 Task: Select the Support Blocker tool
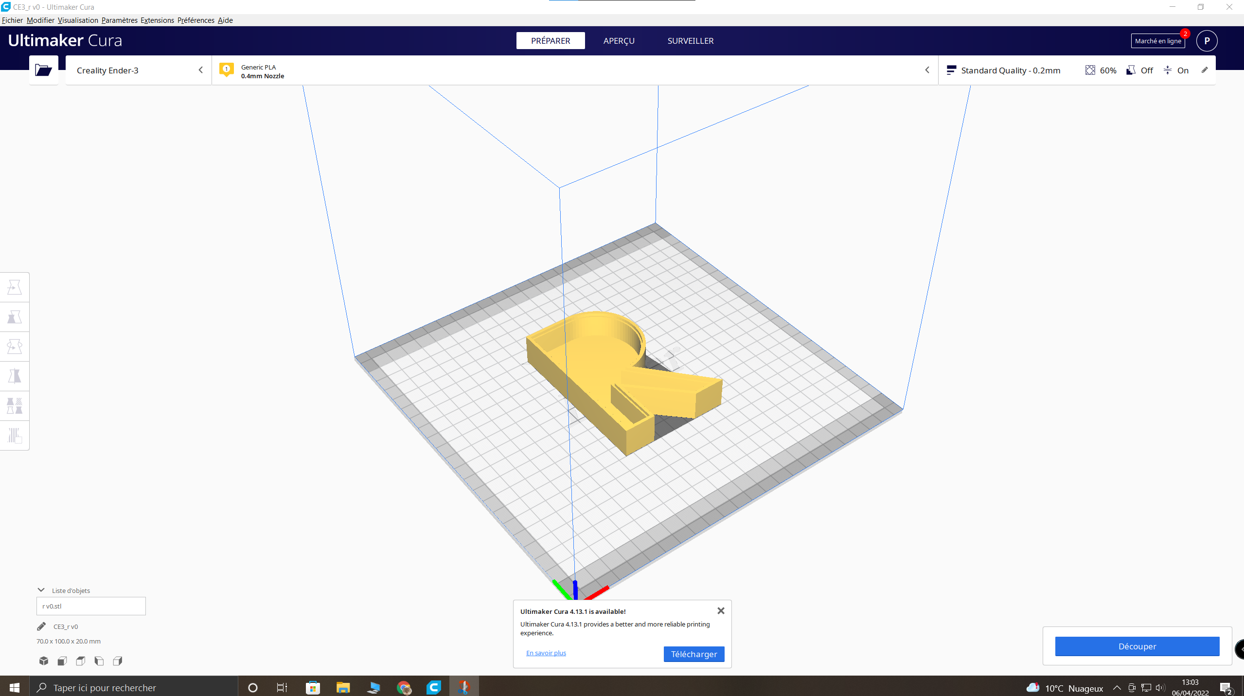[x=15, y=436]
